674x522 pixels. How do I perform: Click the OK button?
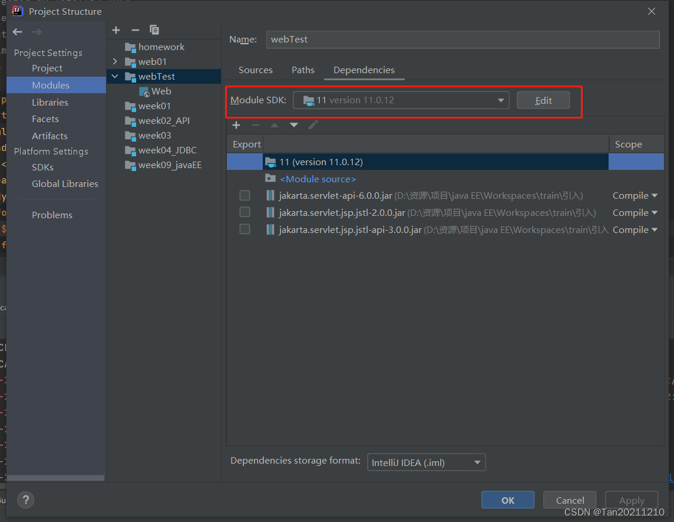click(507, 500)
